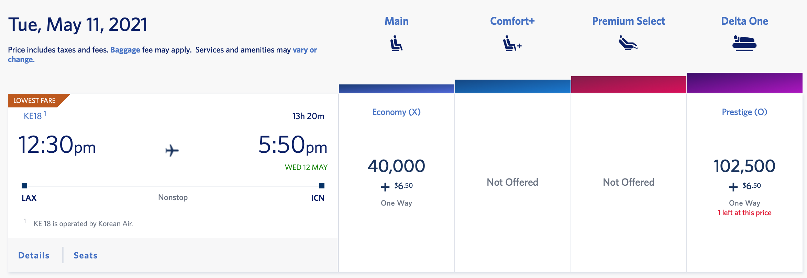Image resolution: width=807 pixels, height=278 pixels.
Task: Click the Main cabin seat icon
Action: 396,43
